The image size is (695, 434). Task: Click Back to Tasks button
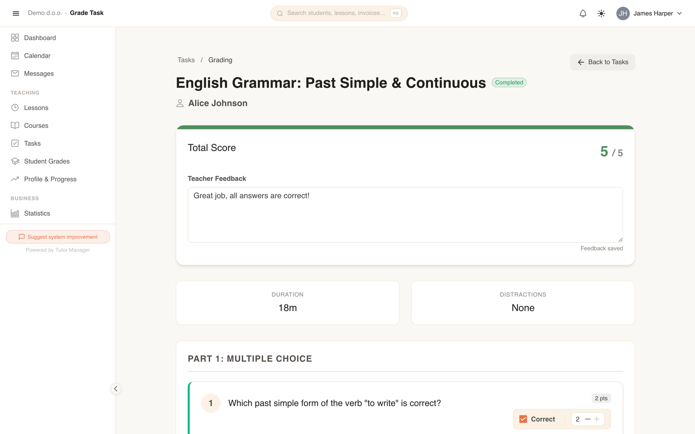click(x=603, y=62)
